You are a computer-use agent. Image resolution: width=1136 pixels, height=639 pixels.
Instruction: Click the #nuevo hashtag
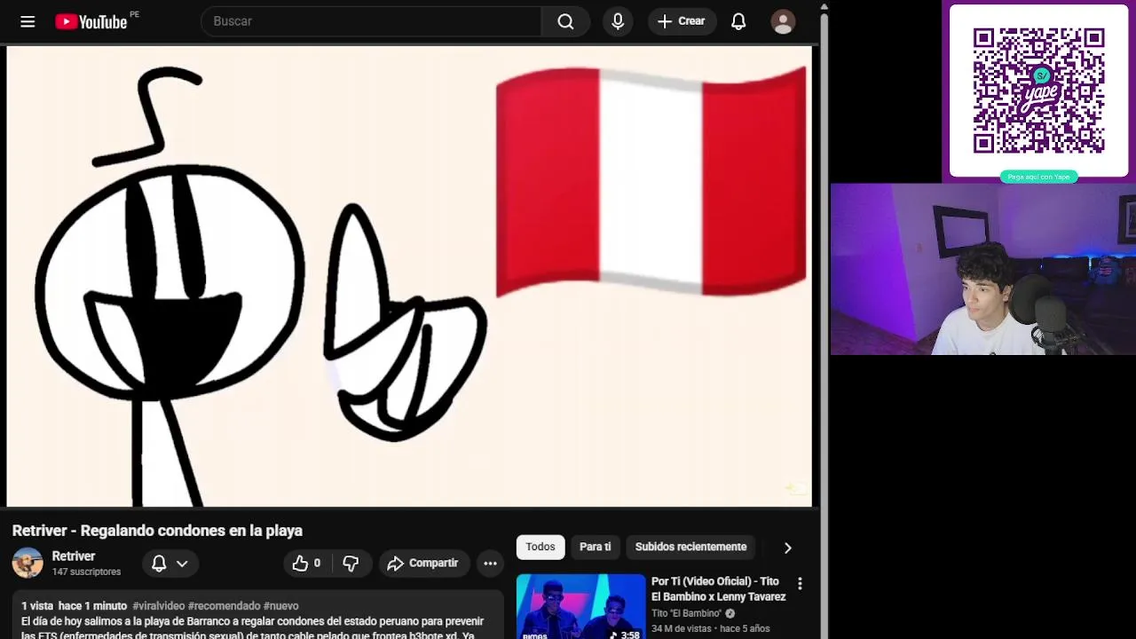280,606
